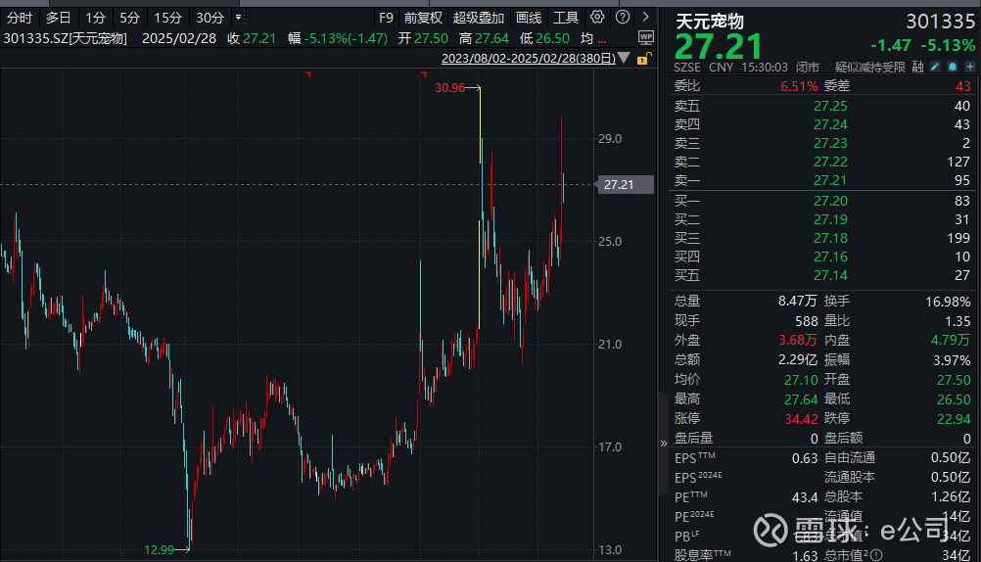Toggle the date range lock icon
Image resolution: width=981 pixels, height=562 pixels.
tap(643, 59)
